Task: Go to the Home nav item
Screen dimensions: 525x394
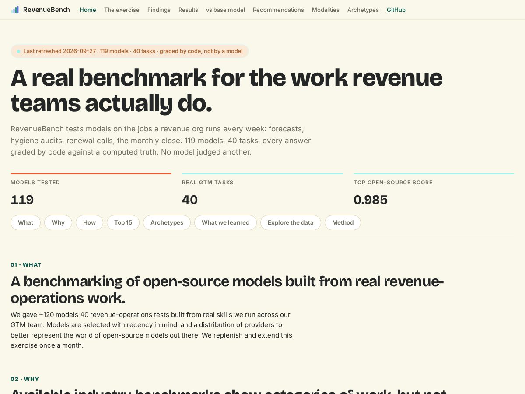Action: (x=88, y=10)
